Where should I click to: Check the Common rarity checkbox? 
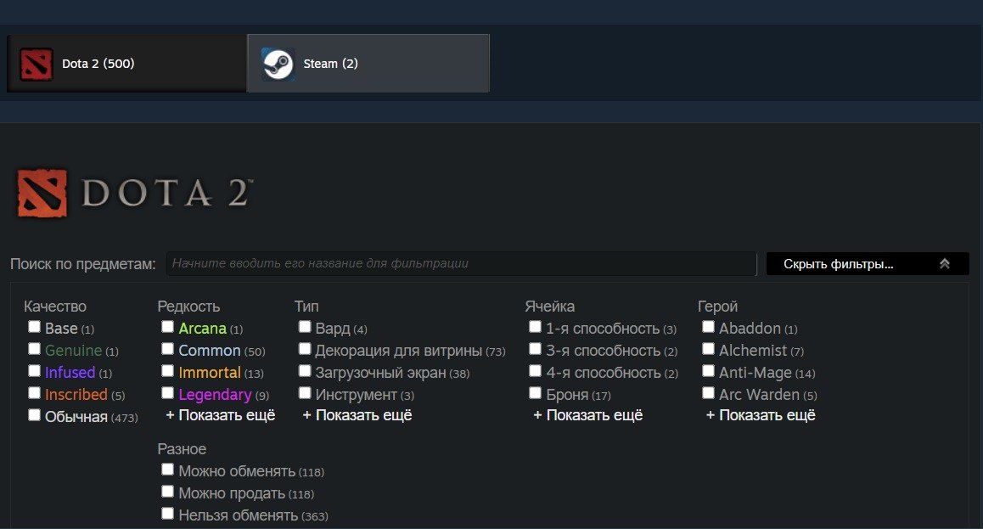tap(167, 348)
